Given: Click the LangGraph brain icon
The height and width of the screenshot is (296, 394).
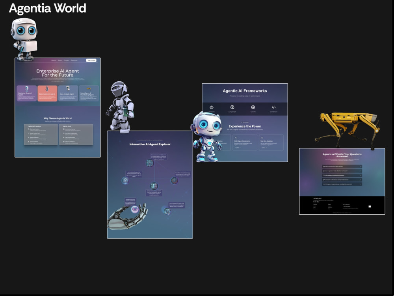Looking at the screenshot, I should tap(232, 107).
